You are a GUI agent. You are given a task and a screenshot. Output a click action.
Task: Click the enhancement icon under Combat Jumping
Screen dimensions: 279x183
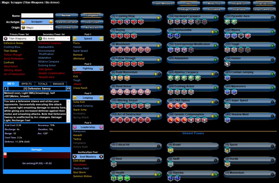coord(228,78)
